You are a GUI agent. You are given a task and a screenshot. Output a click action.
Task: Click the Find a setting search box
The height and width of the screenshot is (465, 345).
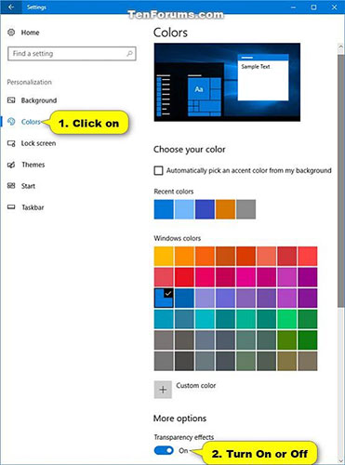[x=72, y=54]
